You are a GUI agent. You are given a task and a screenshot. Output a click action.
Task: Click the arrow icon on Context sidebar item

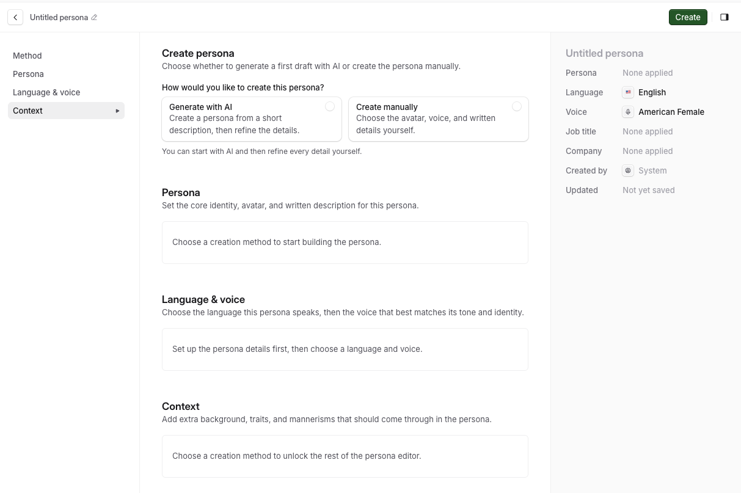(x=118, y=111)
